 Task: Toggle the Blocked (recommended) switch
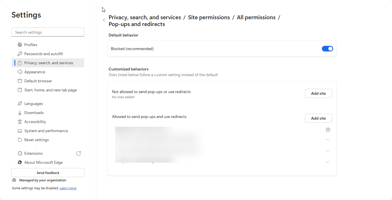327,49
